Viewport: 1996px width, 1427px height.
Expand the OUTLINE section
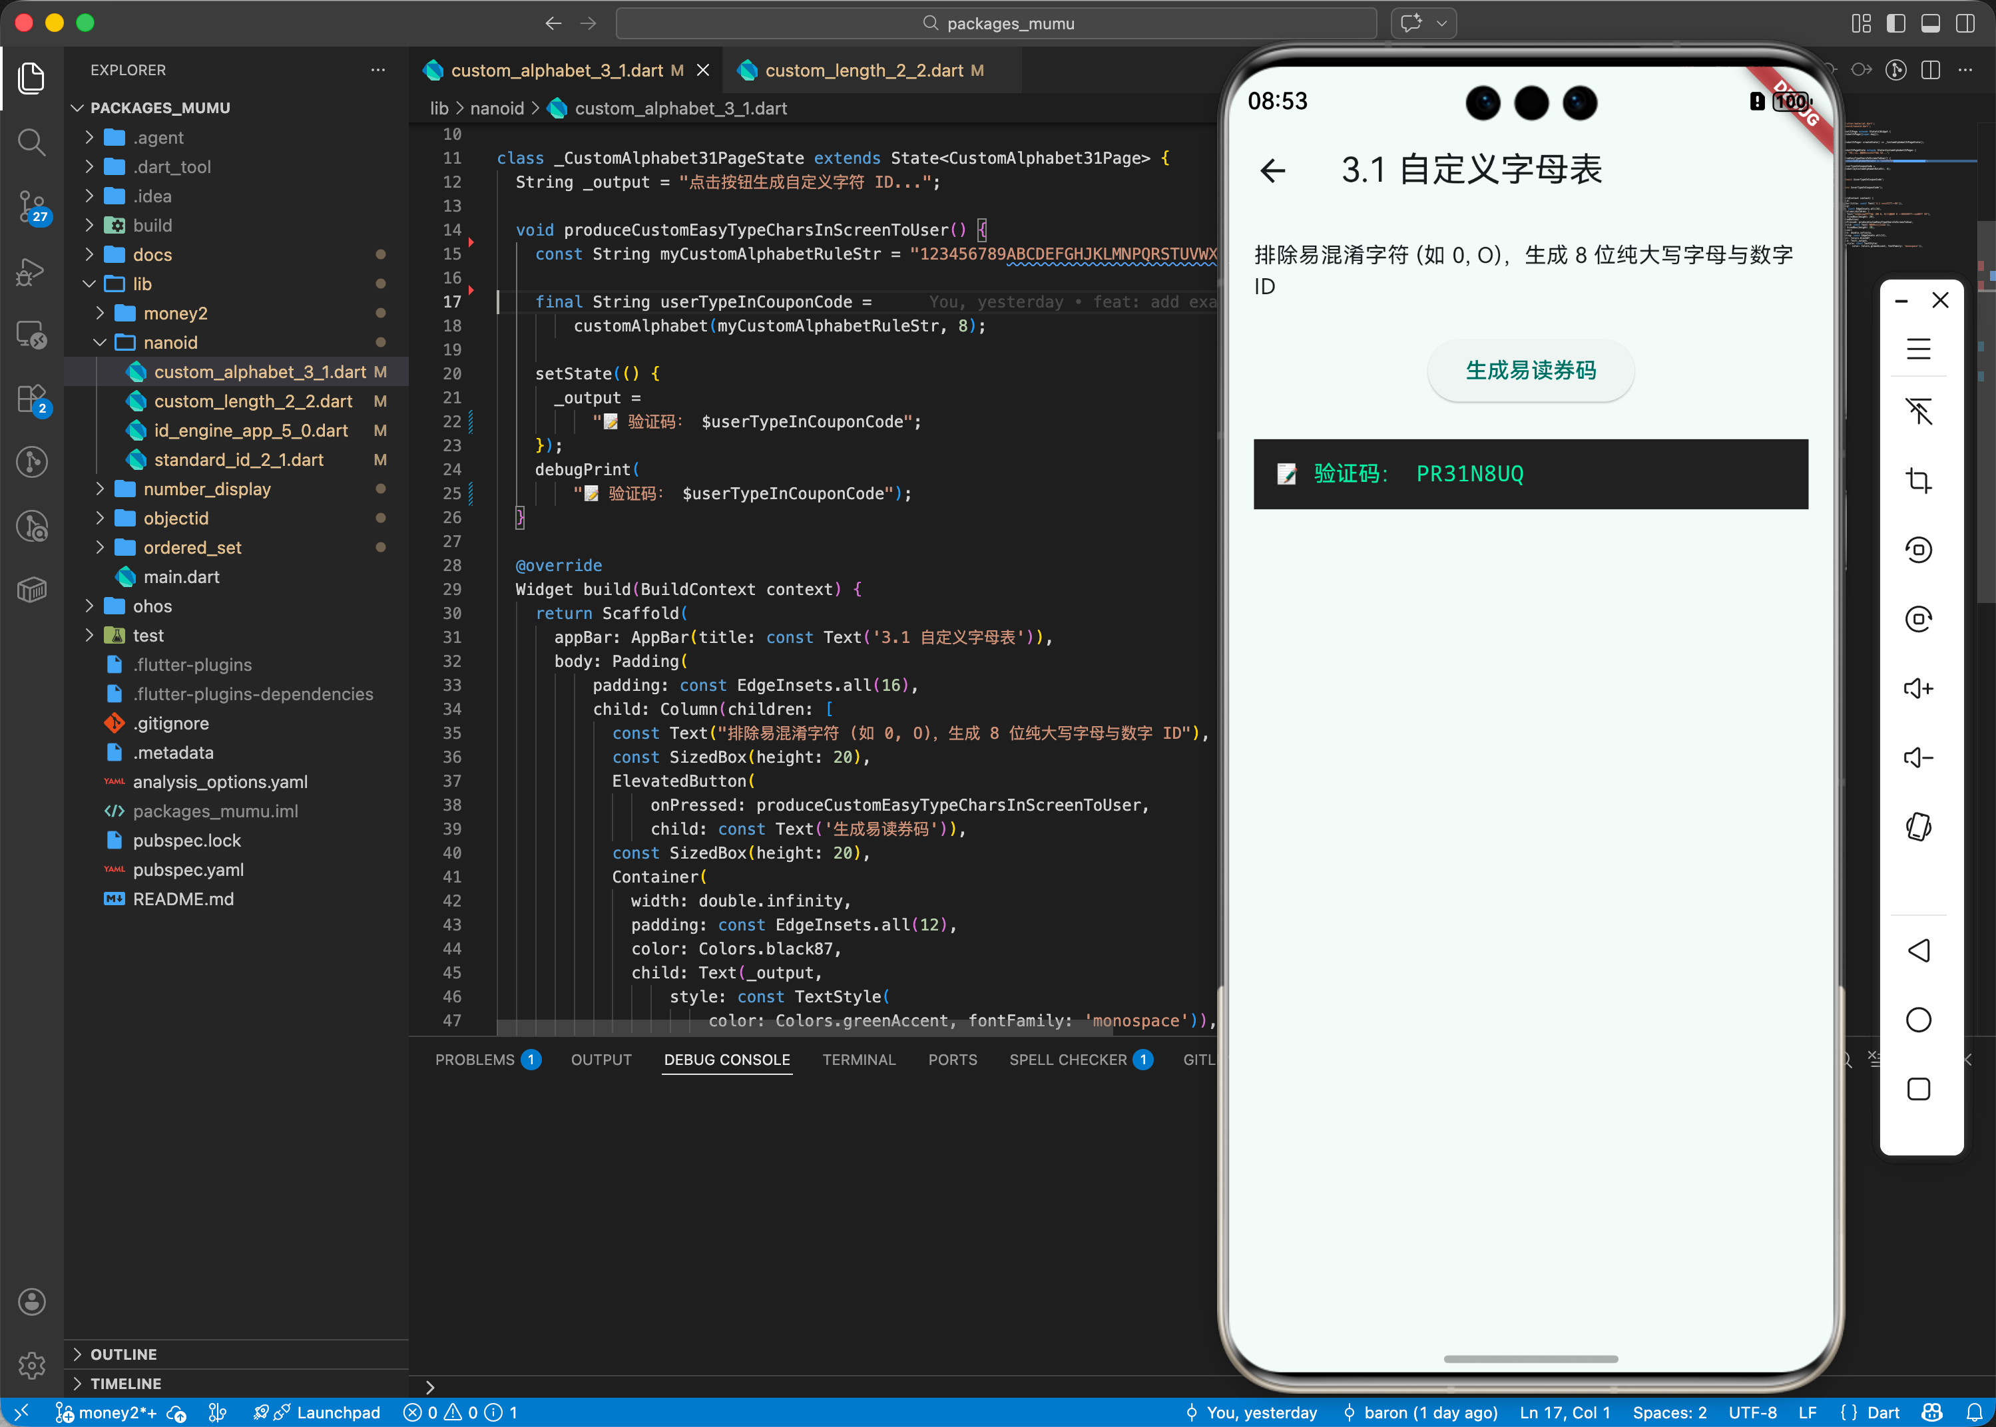tap(123, 1354)
